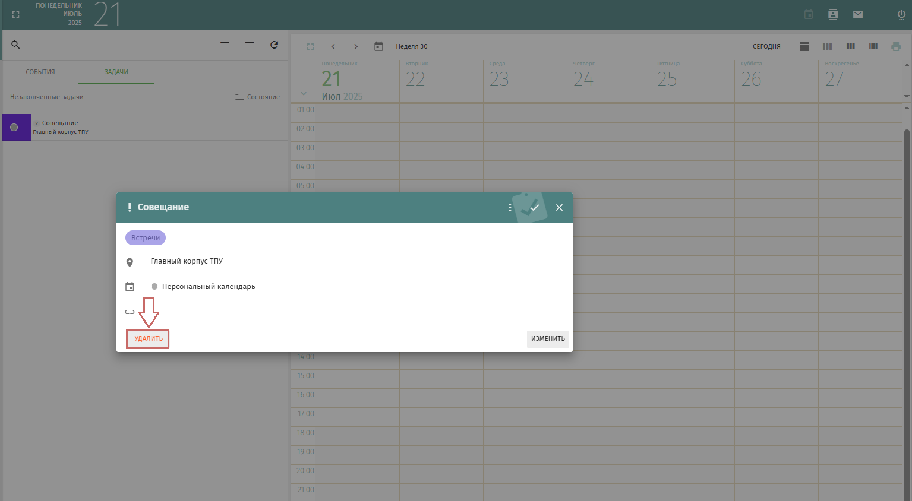
Task: Click the УДАЛИТЬ button
Action: [x=148, y=339]
